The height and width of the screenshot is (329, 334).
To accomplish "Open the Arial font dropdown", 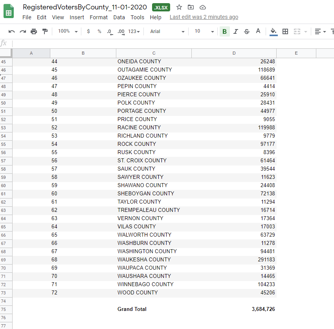I will [x=167, y=31].
